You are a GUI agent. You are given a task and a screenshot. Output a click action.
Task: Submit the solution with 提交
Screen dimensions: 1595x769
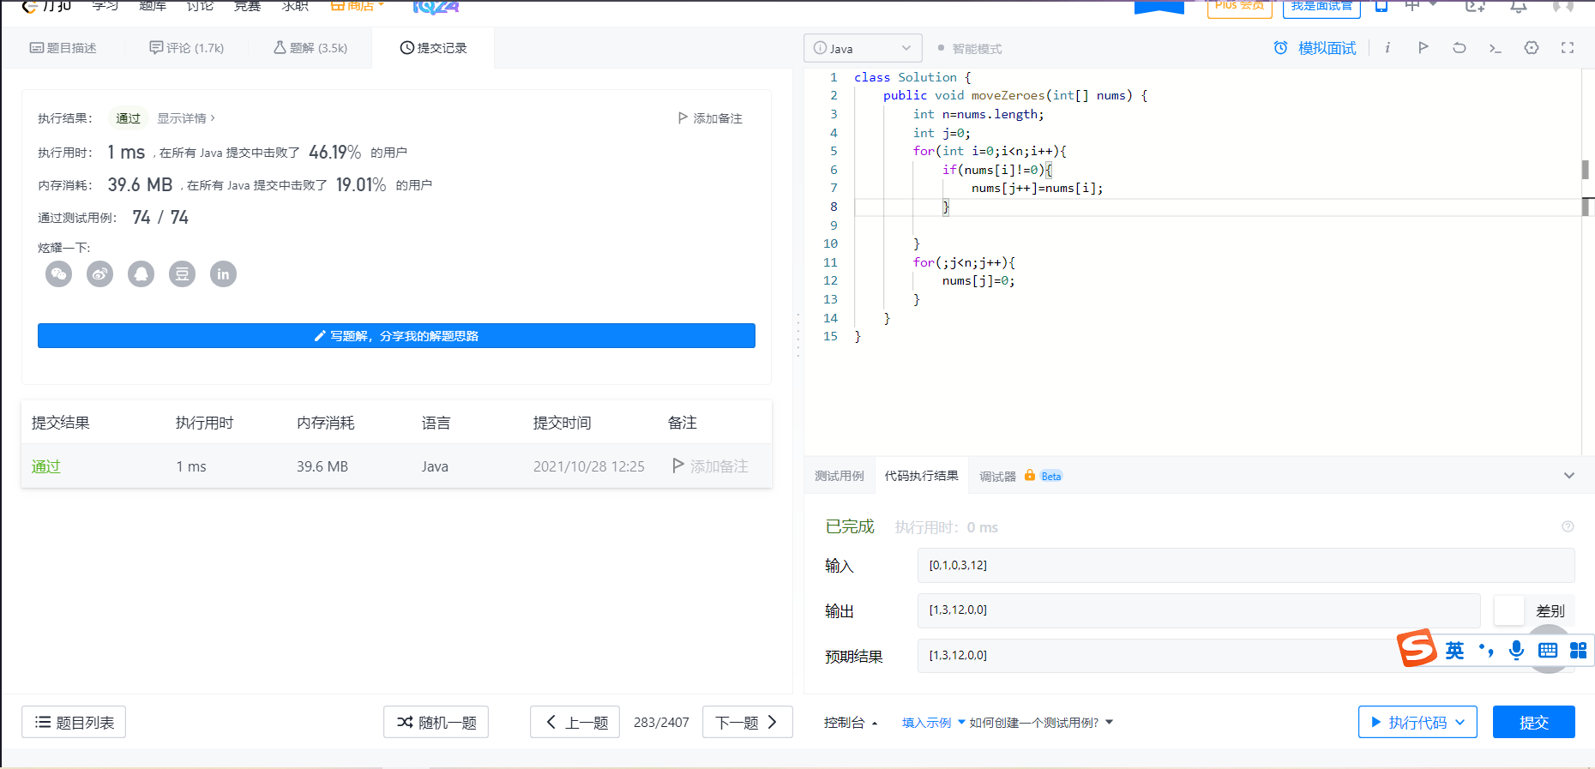click(x=1533, y=722)
